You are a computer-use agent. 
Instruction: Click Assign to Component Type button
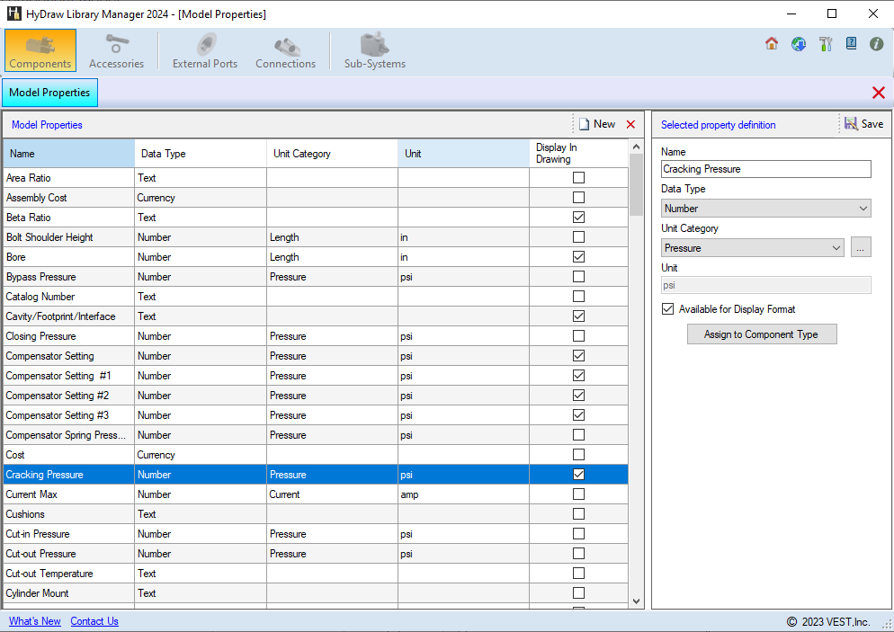(762, 334)
